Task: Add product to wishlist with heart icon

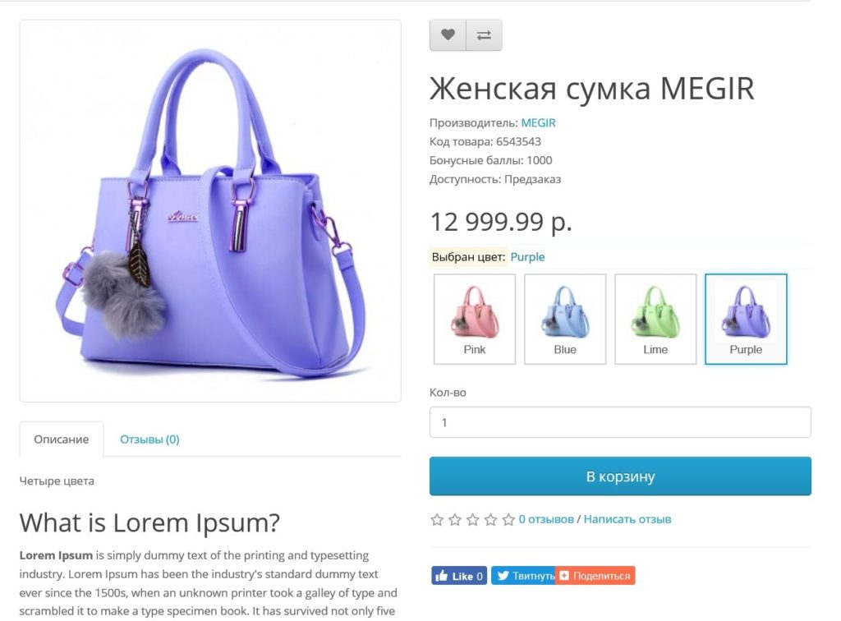Action: click(448, 35)
